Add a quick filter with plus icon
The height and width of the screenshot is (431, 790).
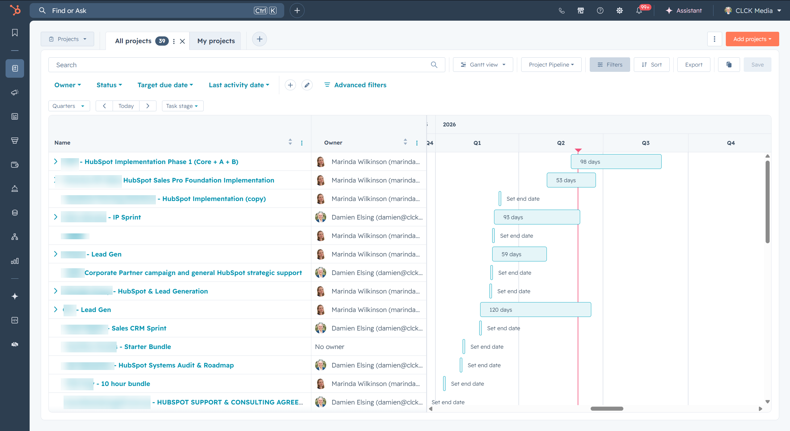(290, 85)
